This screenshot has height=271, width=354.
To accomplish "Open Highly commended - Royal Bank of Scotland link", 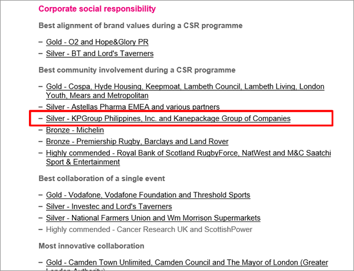I will (189, 153).
